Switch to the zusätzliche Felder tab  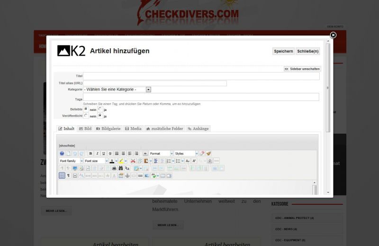pos(164,128)
